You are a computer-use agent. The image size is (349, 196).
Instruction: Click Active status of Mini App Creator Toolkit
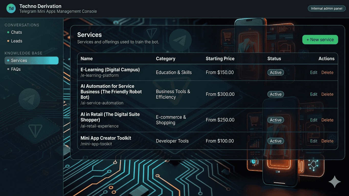tap(275, 141)
